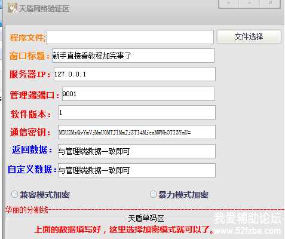Click the 天盾单码区 group title
The width and height of the screenshot is (285, 239).
coord(146,219)
